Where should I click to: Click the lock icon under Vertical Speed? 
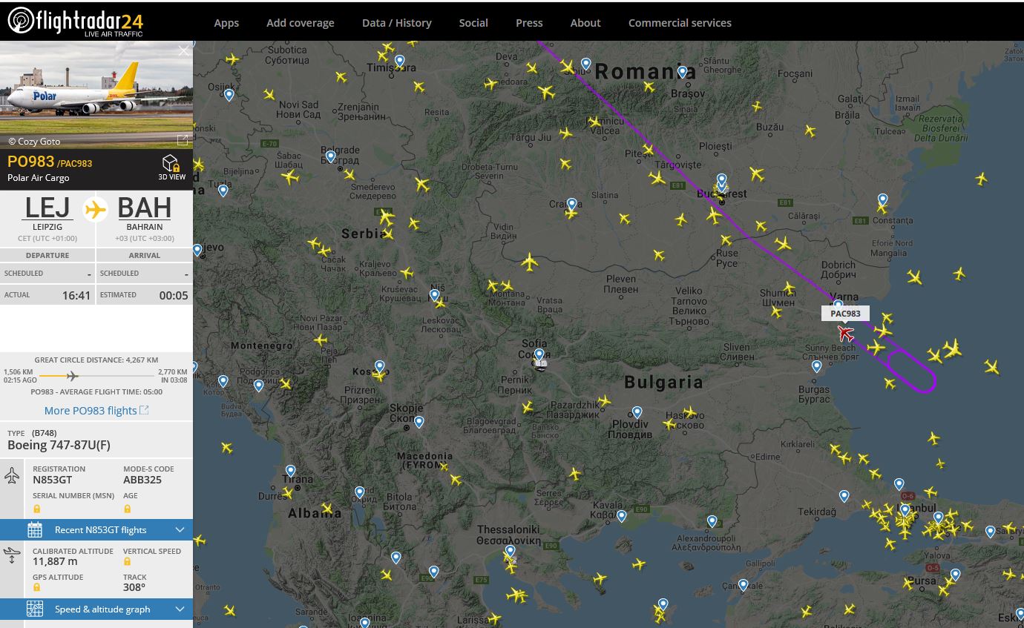(127, 562)
